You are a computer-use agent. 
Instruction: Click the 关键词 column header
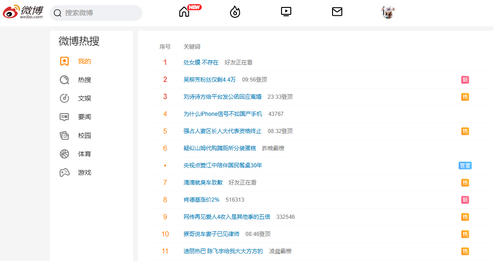coord(192,47)
